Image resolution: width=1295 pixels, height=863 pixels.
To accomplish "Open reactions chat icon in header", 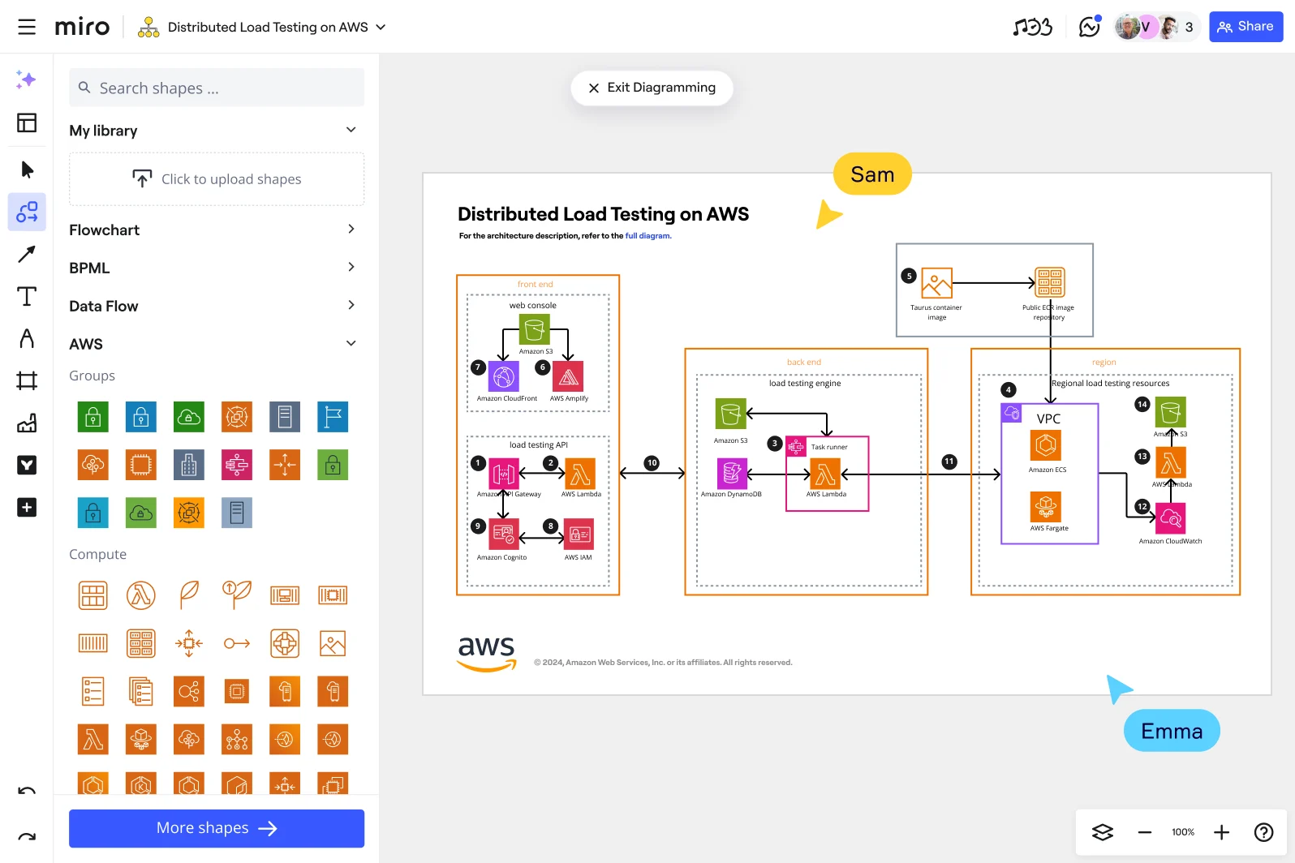I will [x=1089, y=27].
